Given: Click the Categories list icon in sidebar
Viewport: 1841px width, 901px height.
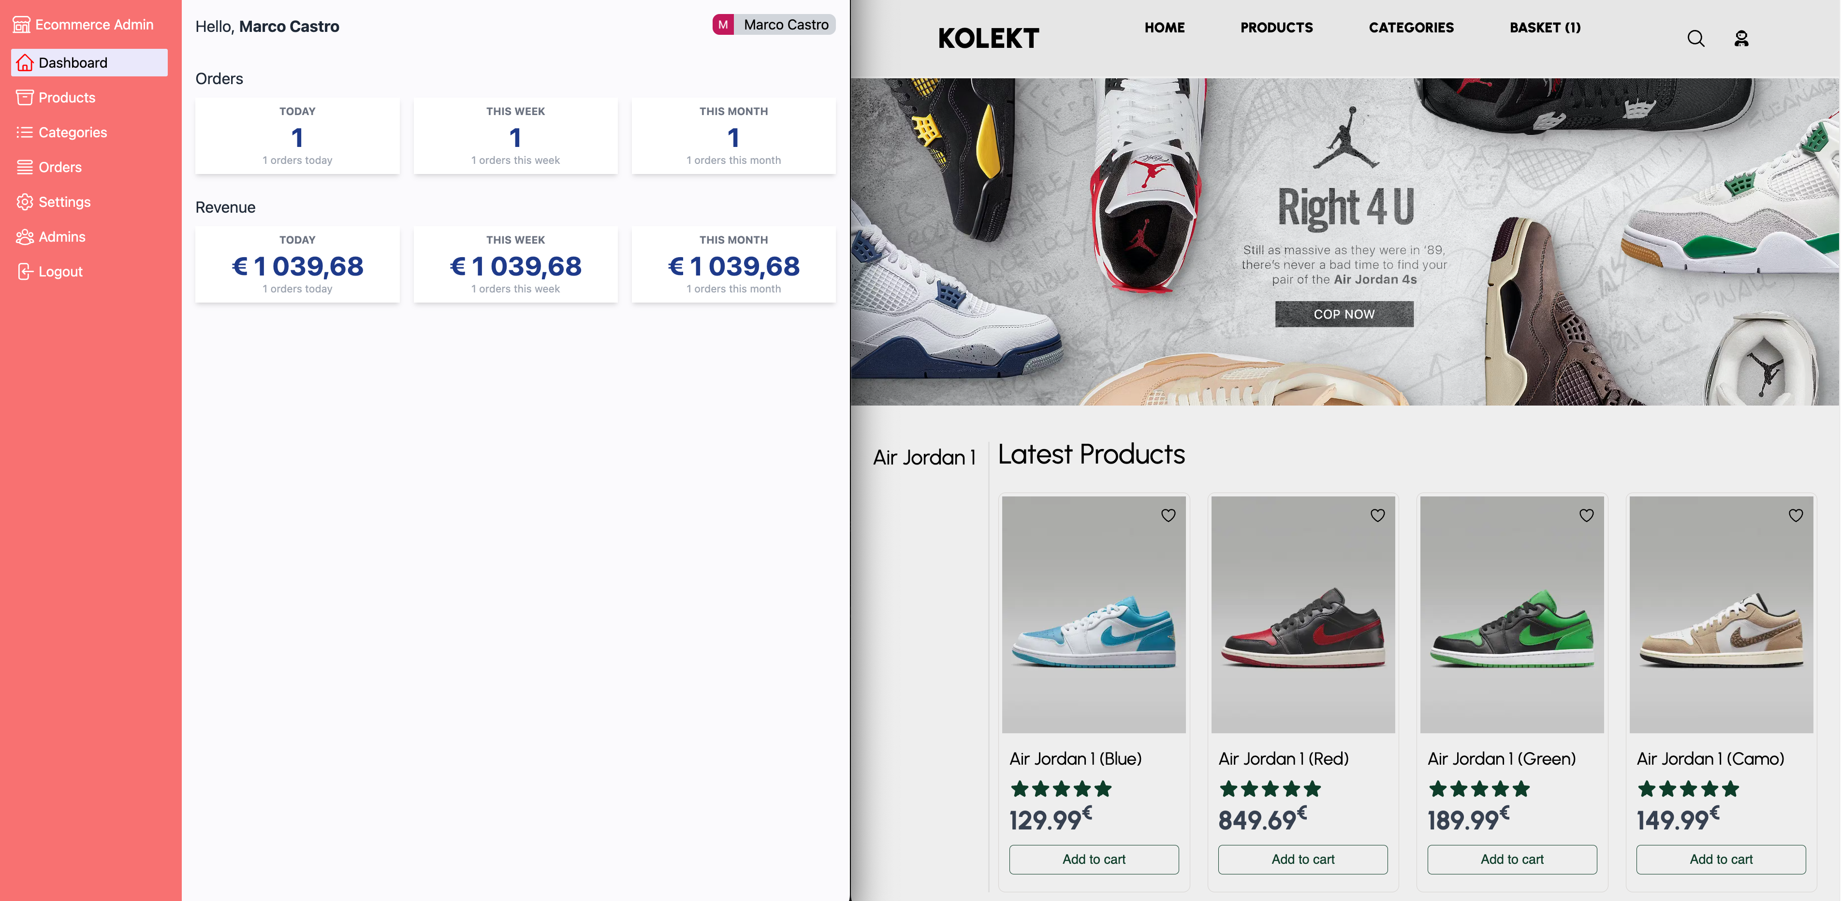Looking at the screenshot, I should pos(25,132).
